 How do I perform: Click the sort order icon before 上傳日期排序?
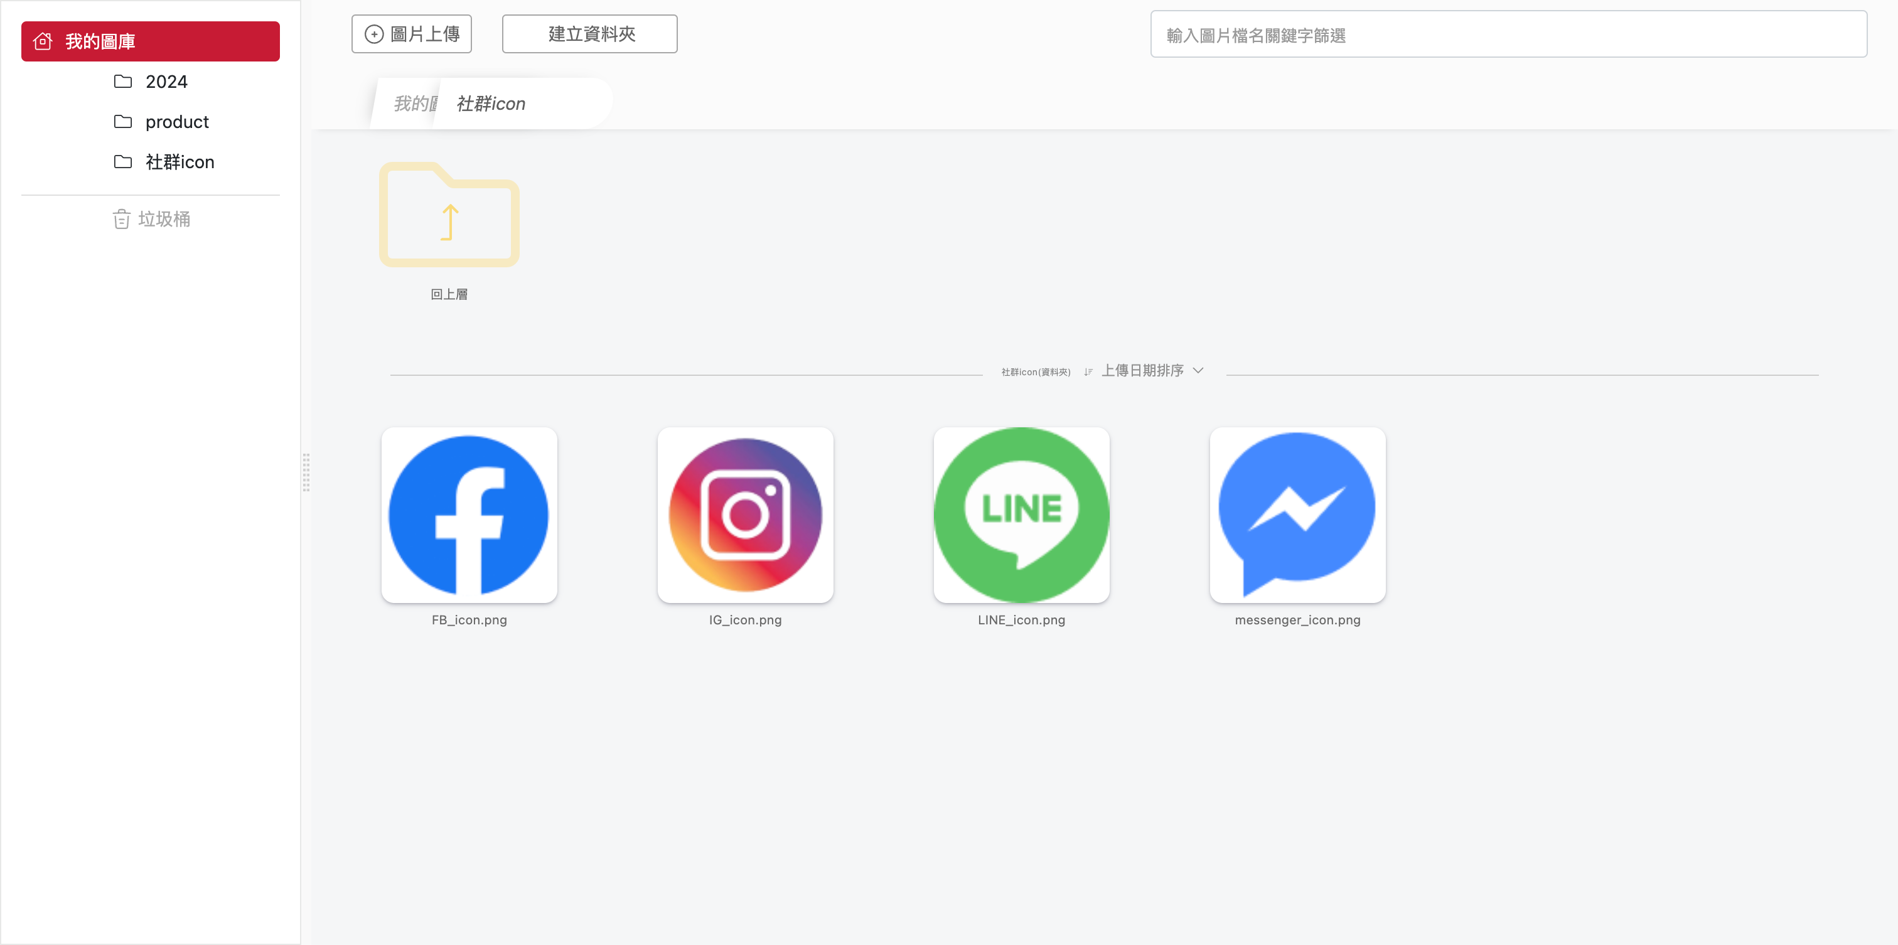coord(1088,372)
